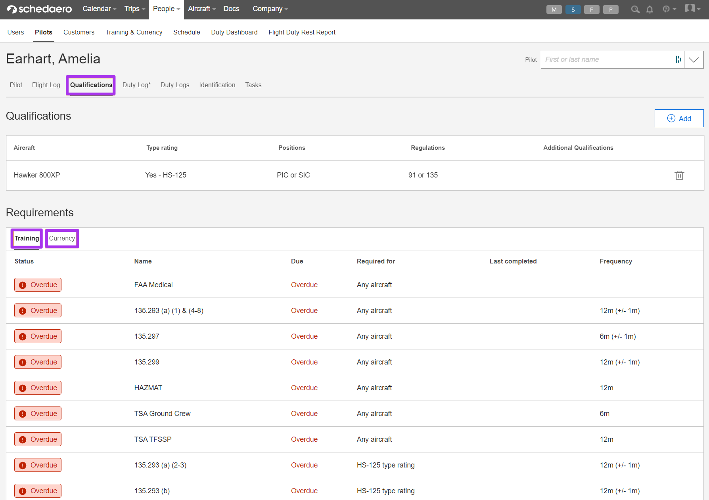
Task: Open the Aircraft dropdown menu
Action: [201, 9]
